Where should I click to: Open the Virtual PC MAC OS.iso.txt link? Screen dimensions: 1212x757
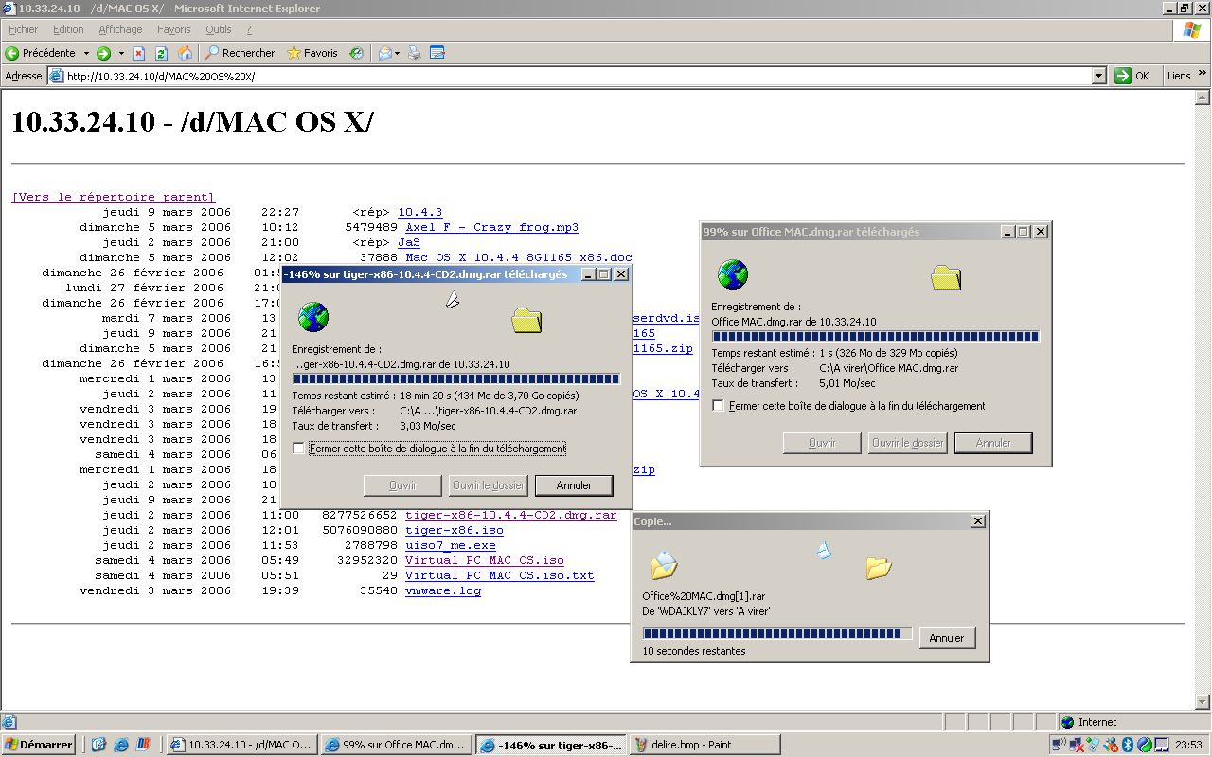pos(500,575)
